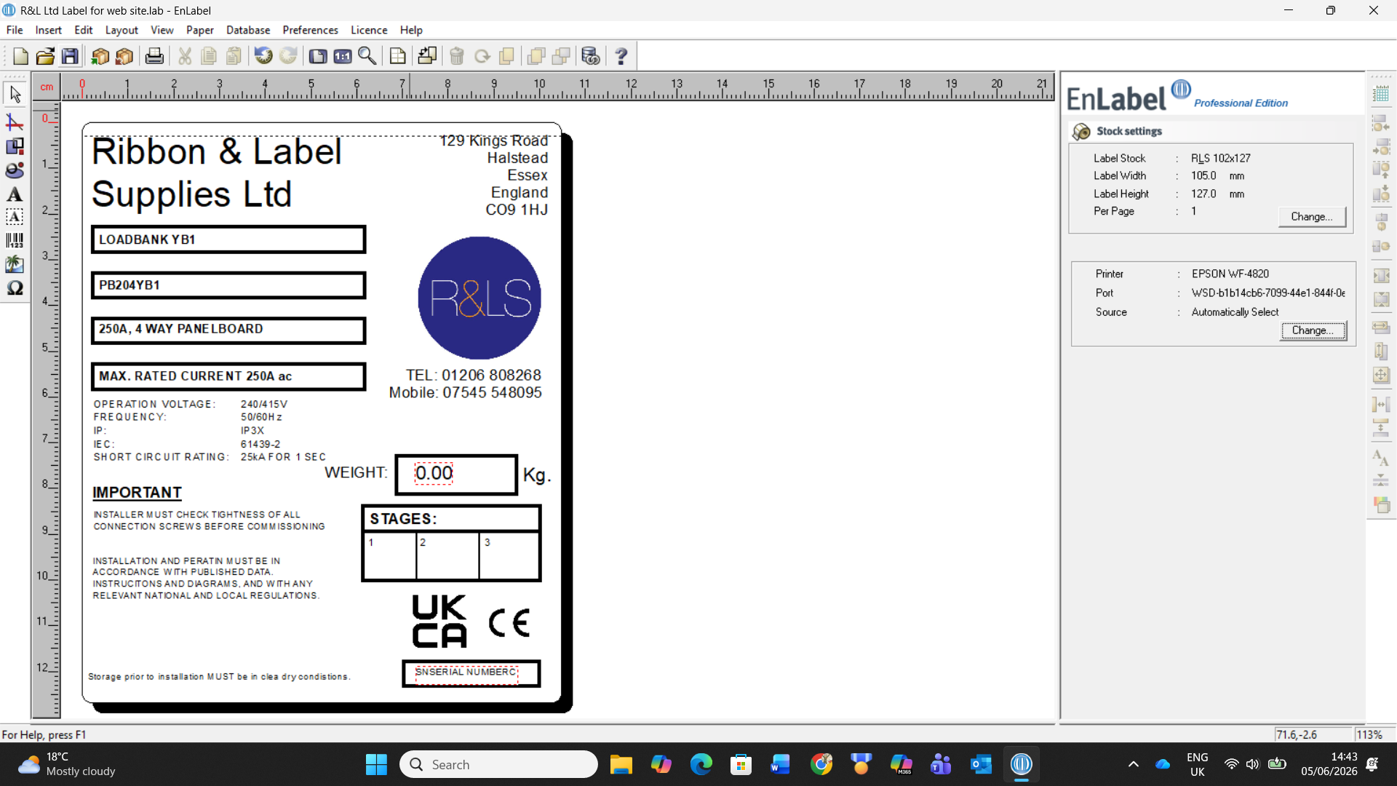Create a new label document
The image size is (1397, 786).
20,56
